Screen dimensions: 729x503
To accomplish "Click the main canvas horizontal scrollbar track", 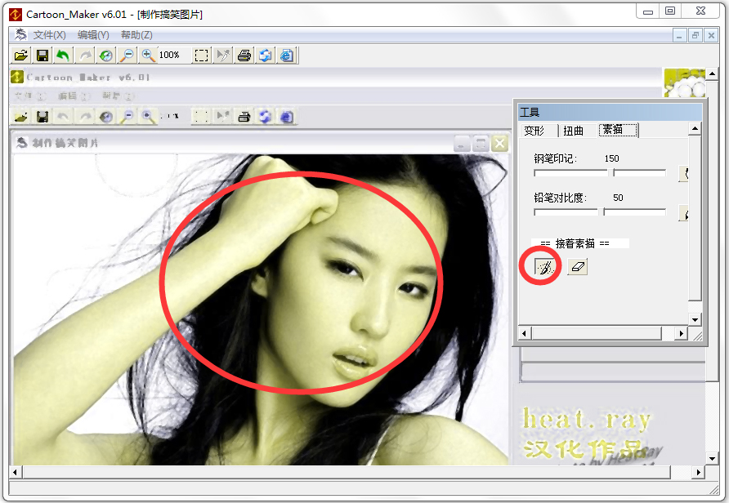I will coord(356,472).
